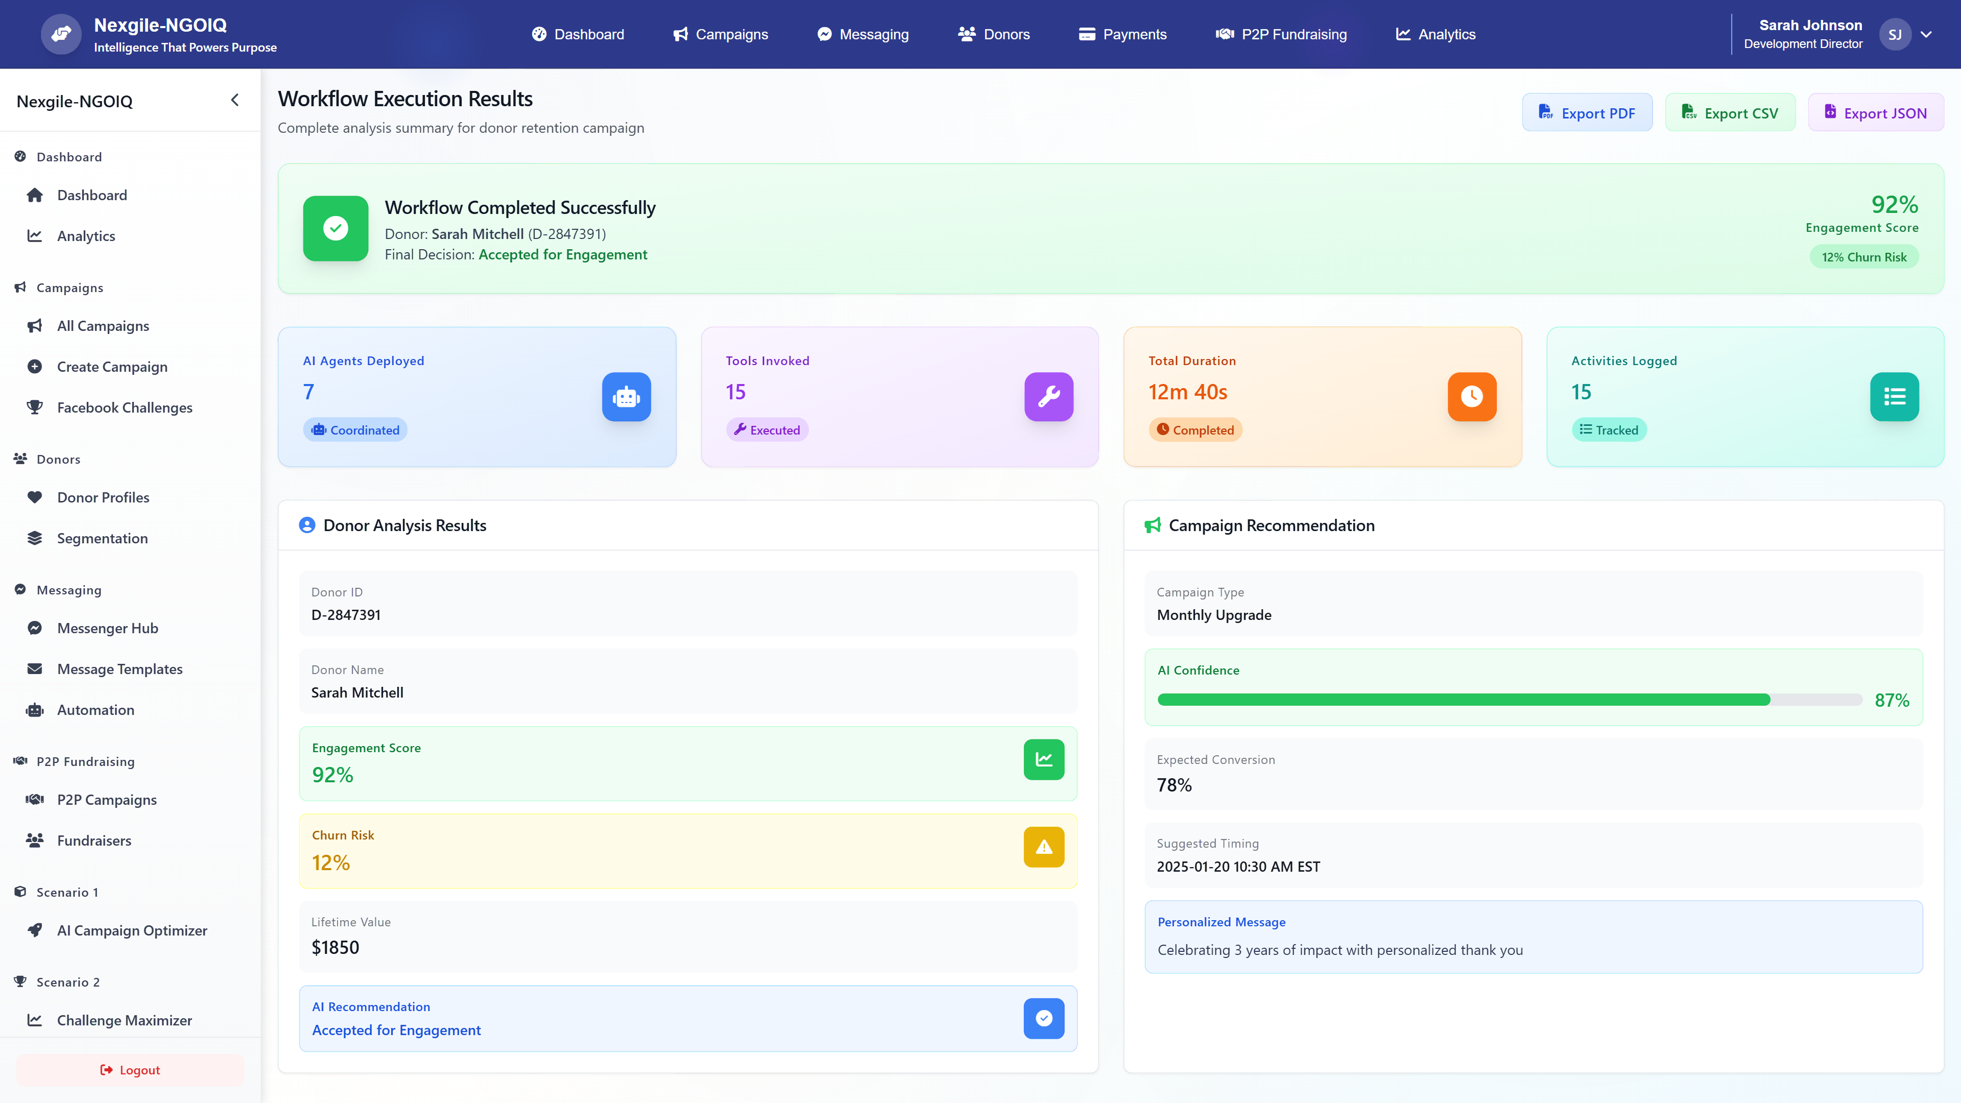Click the Segmentation layers icon
Screen dimensions: 1961x1103
[x=35, y=537]
